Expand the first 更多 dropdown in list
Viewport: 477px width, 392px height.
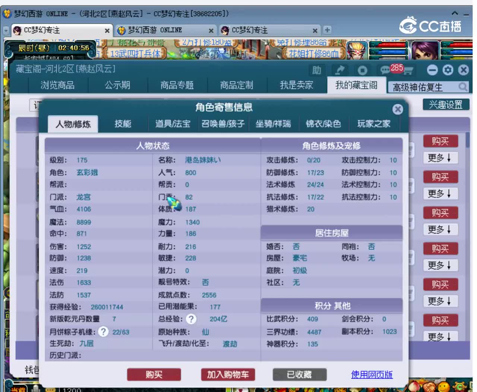[440, 158]
